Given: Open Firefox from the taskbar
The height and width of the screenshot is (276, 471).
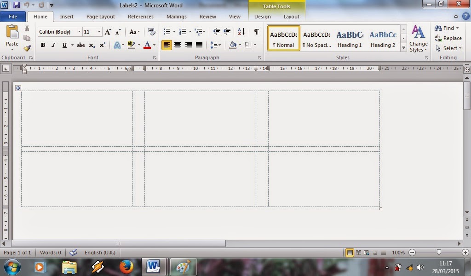Looking at the screenshot, I should (126, 266).
